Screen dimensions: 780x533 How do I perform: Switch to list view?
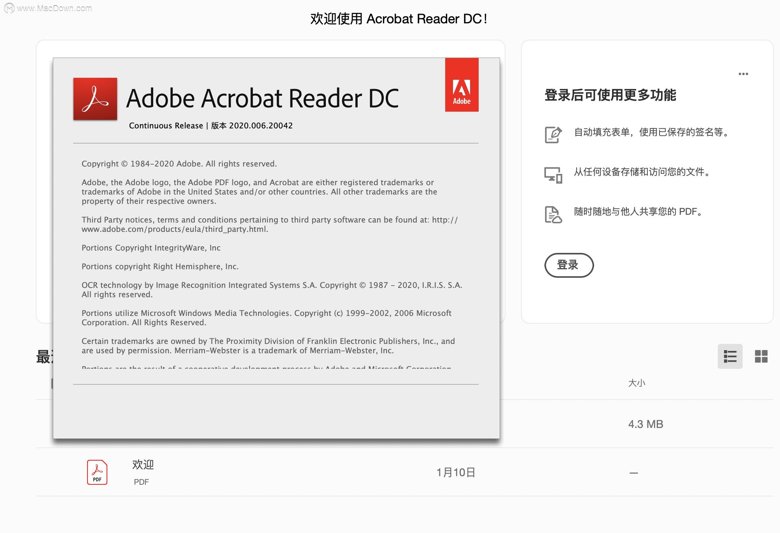(x=730, y=356)
